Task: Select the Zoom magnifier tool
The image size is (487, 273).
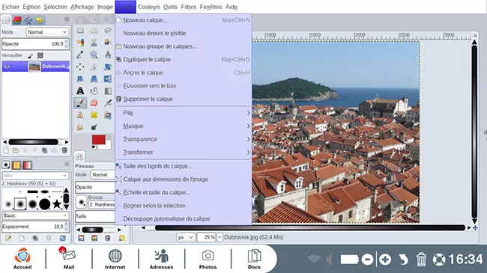Action: [94, 55]
